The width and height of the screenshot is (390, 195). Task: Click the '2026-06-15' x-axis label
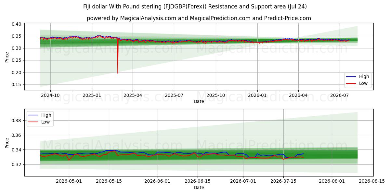point(198,181)
